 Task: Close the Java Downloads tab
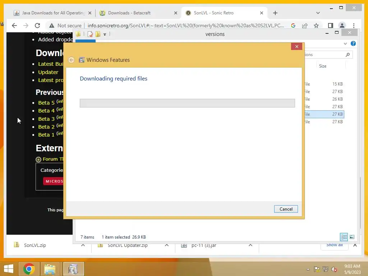(89, 13)
